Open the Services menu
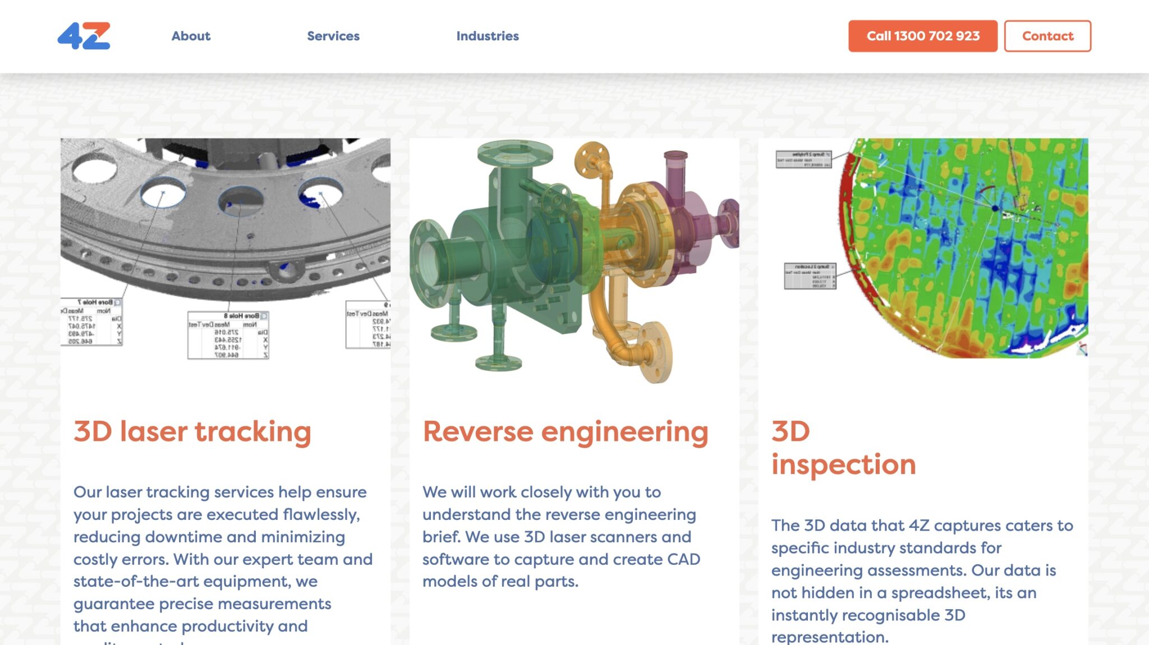Viewport: 1149px width, 645px height. (x=333, y=36)
